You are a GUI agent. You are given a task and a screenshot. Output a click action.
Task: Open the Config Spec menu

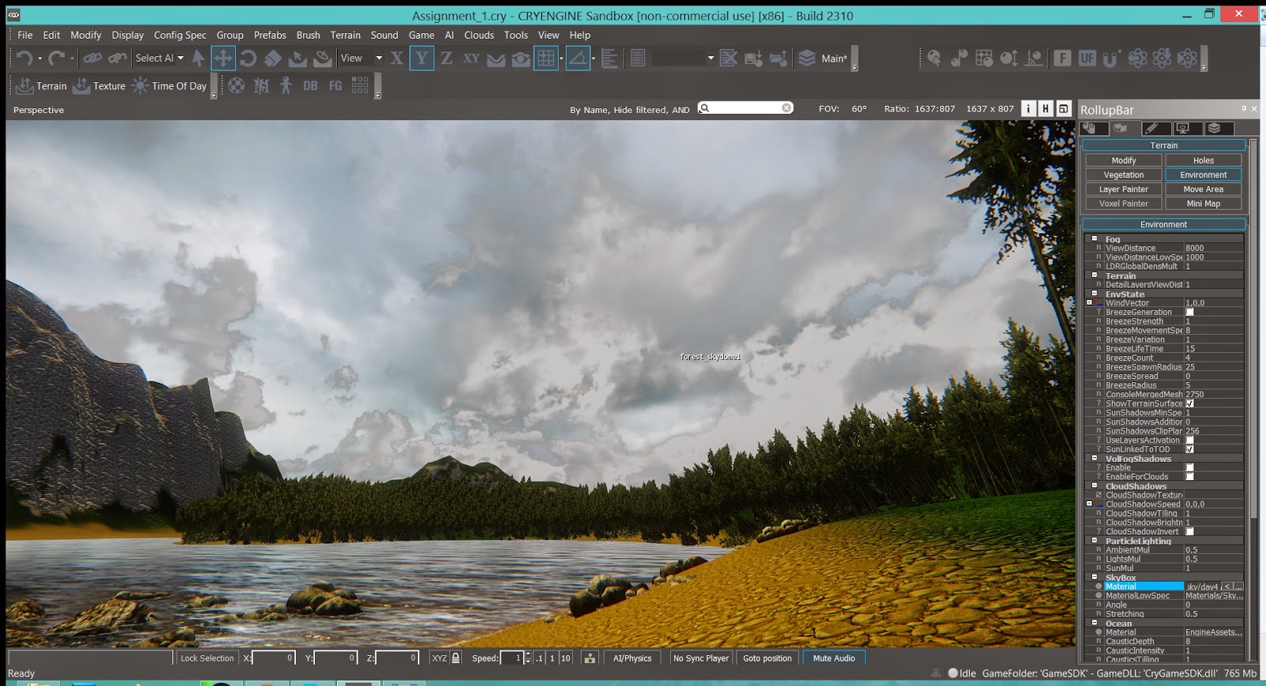pyautogui.click(x=180, y=35)
